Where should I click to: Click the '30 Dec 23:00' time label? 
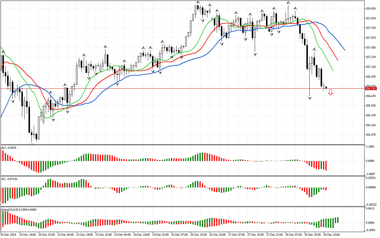[332, 235]
